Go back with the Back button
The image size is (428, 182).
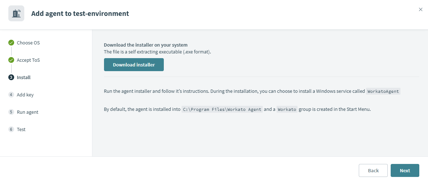point(373,170)
